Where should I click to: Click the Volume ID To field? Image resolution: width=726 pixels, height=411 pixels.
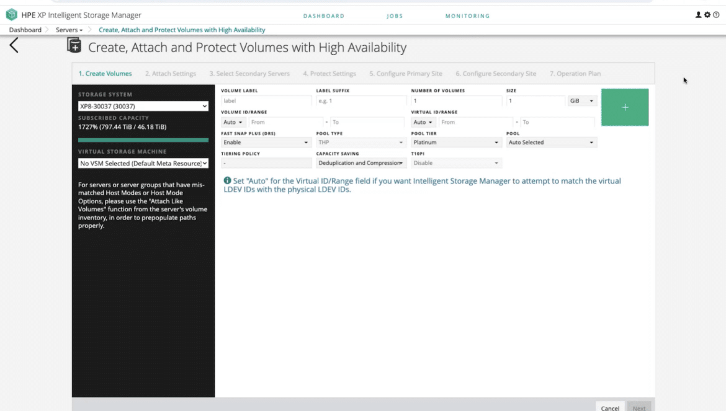coord(368,122)
